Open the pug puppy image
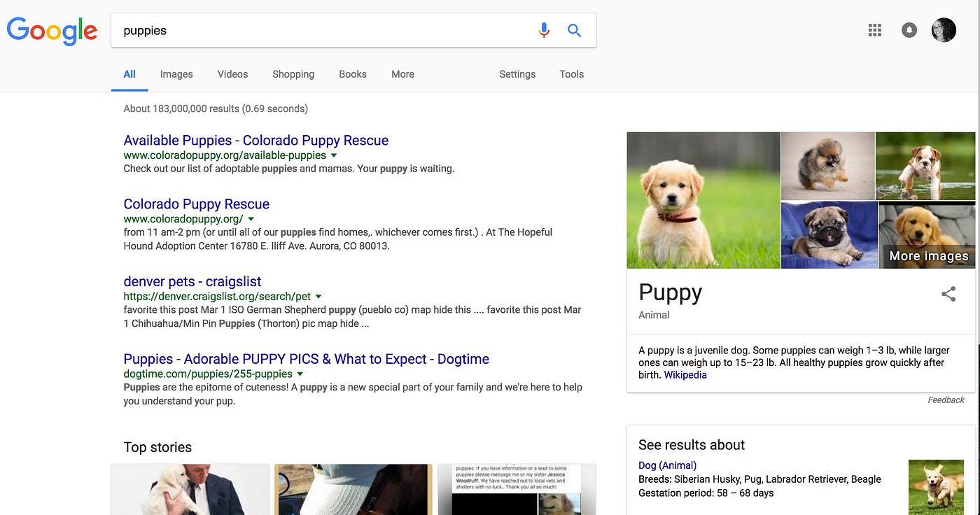The height and width of the screenshot is (515, 980). (x=829, y=235)
